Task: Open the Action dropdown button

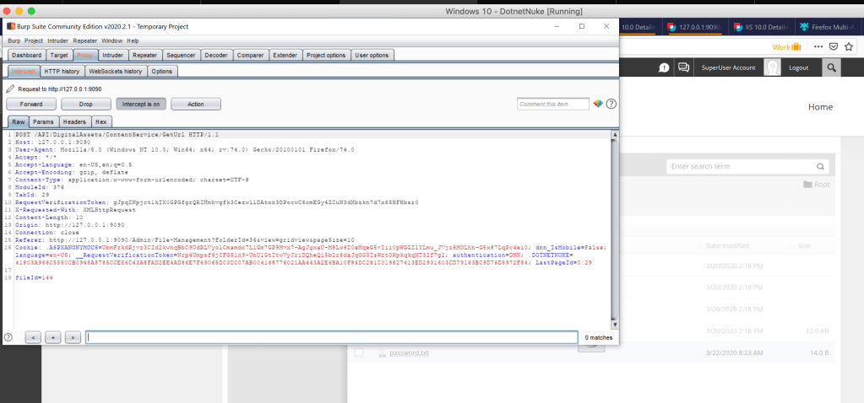Action: [196, 104]
